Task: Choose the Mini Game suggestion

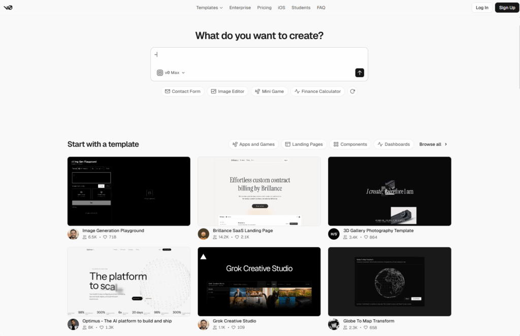Action: (x=269, y=91)
